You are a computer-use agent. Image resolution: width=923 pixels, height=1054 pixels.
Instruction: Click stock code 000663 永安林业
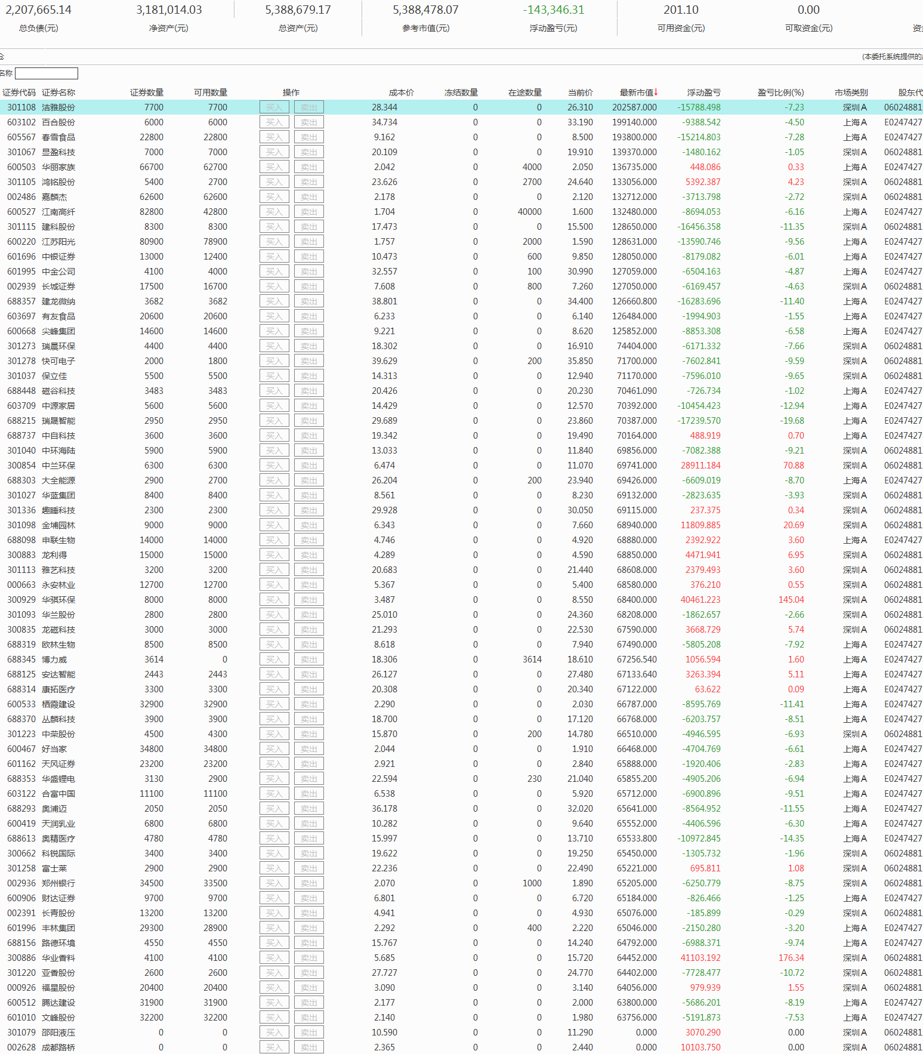[21, 585]
